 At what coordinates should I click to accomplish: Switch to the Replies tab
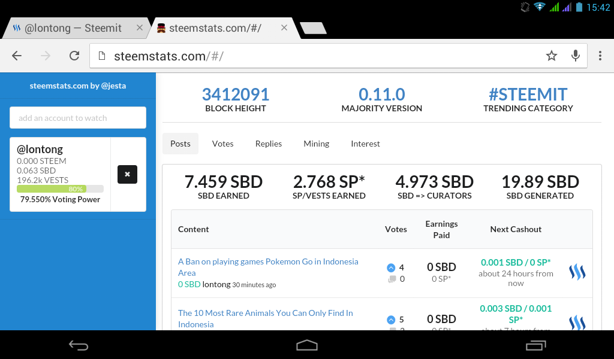(269, 144)
